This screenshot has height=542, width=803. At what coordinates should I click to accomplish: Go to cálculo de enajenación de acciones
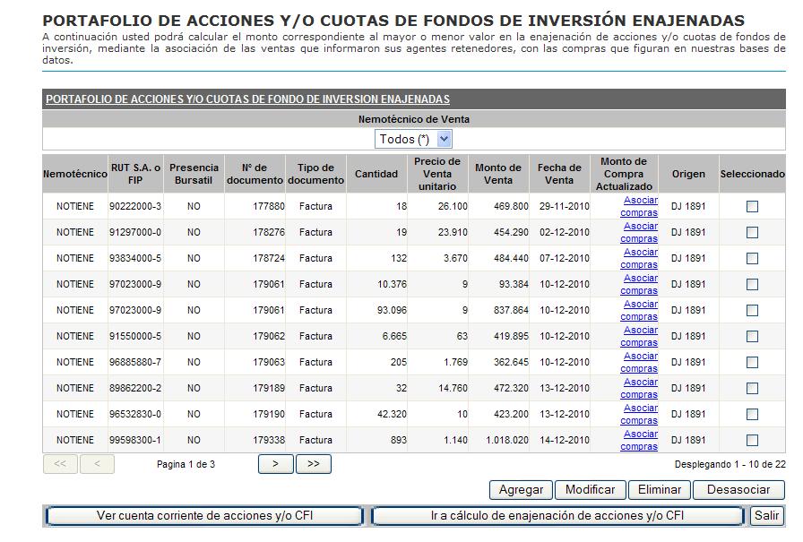pyautogui.click(x=557, y=515)
